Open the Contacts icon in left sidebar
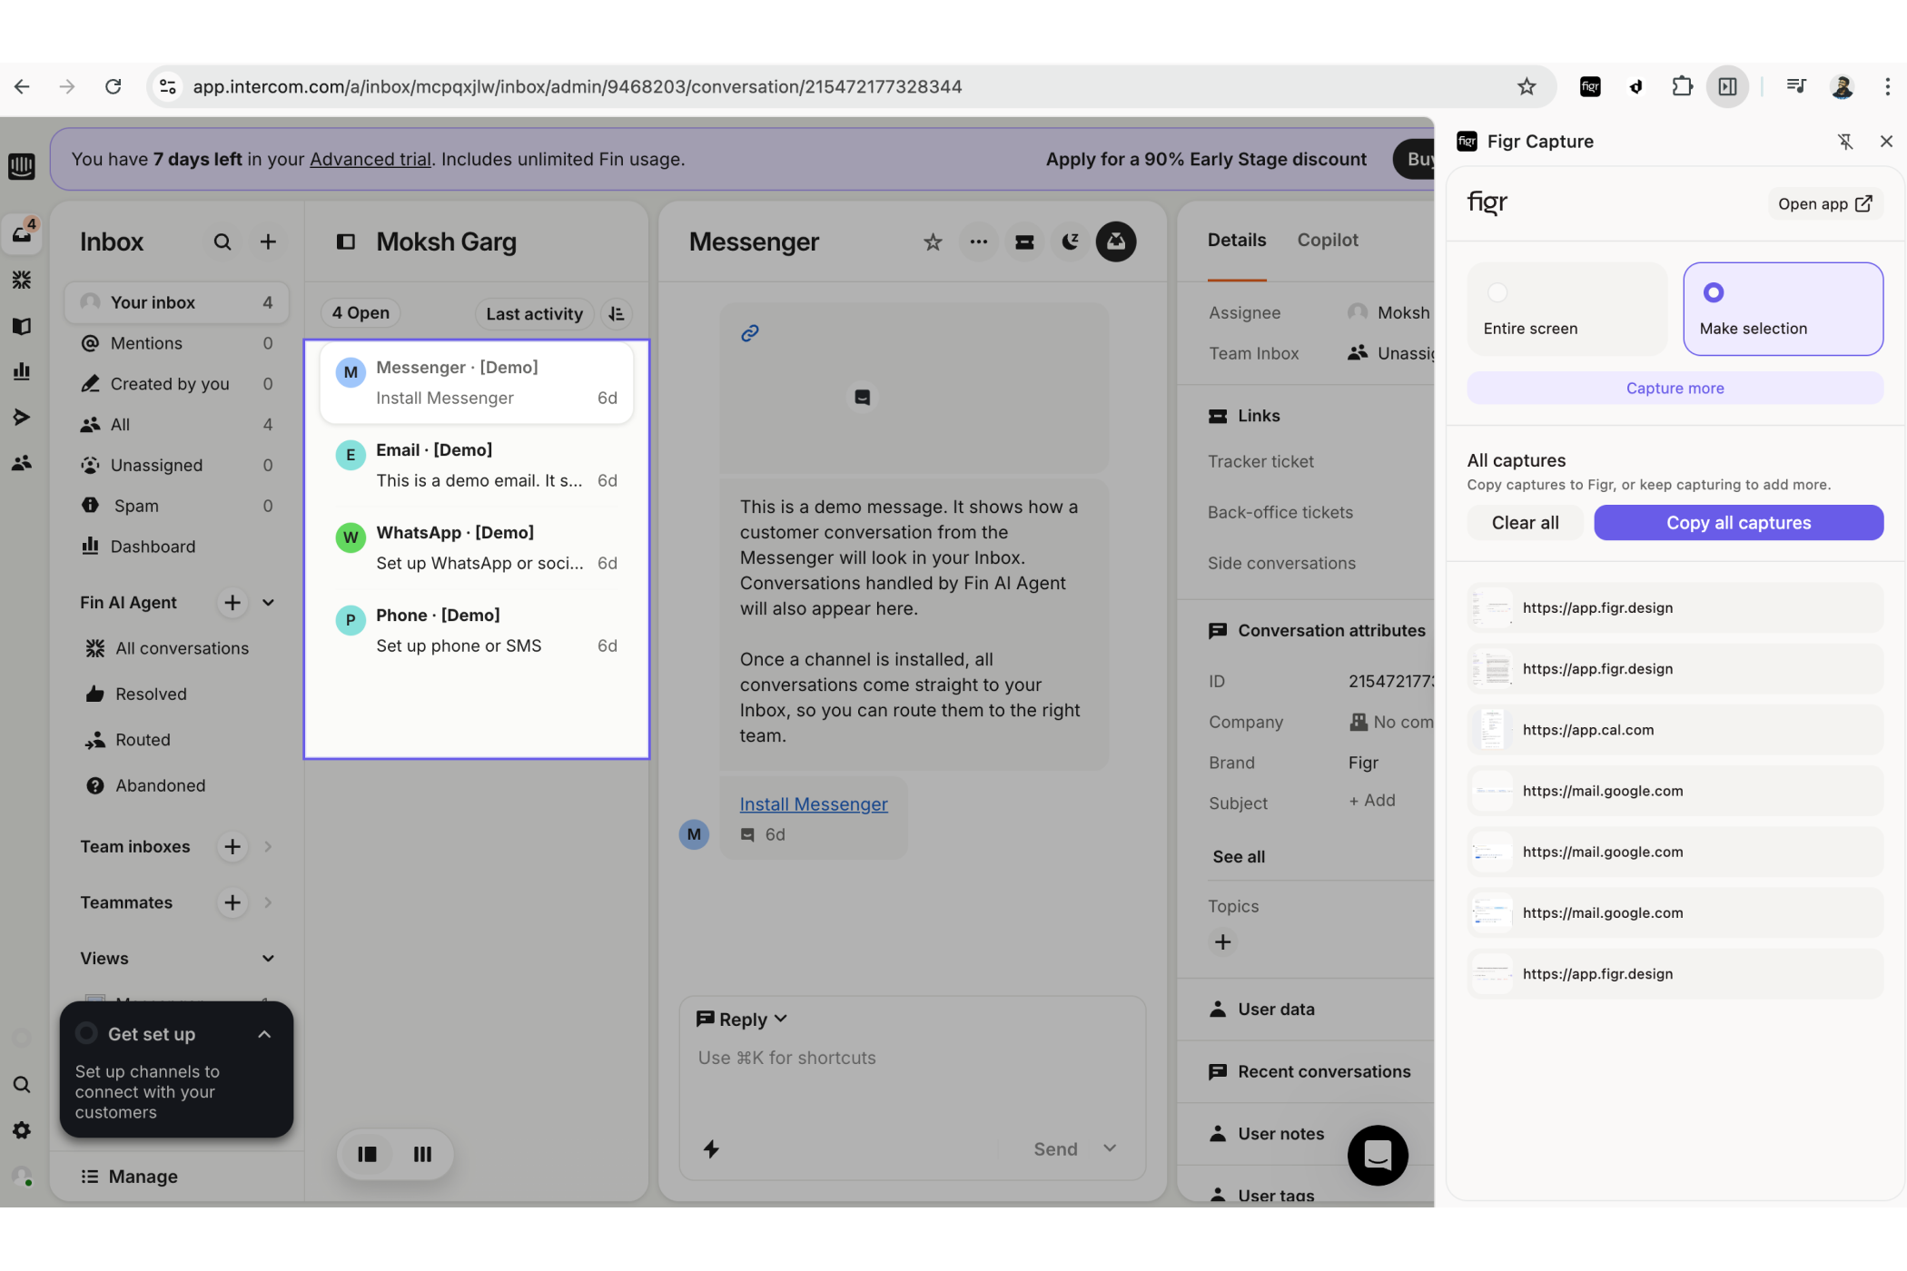This screenshot has width=1907, height=1271. coord(22,463)
